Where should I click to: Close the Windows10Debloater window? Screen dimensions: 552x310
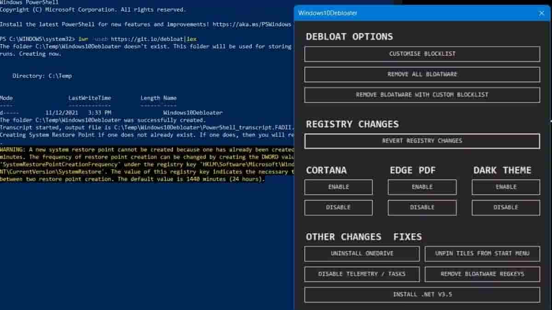click(x=541, y=13)
